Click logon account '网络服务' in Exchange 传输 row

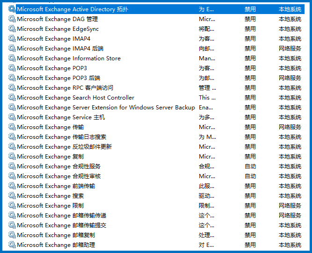(x=290, y=127)
